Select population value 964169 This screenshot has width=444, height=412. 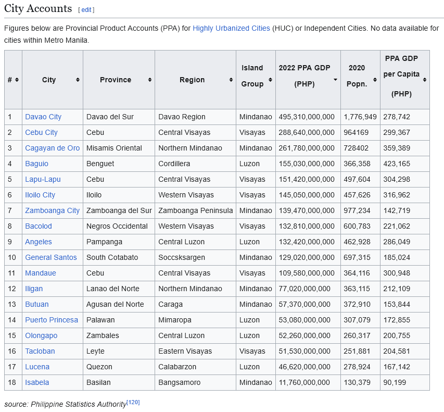pyautogui.click(x=356, y=132)
